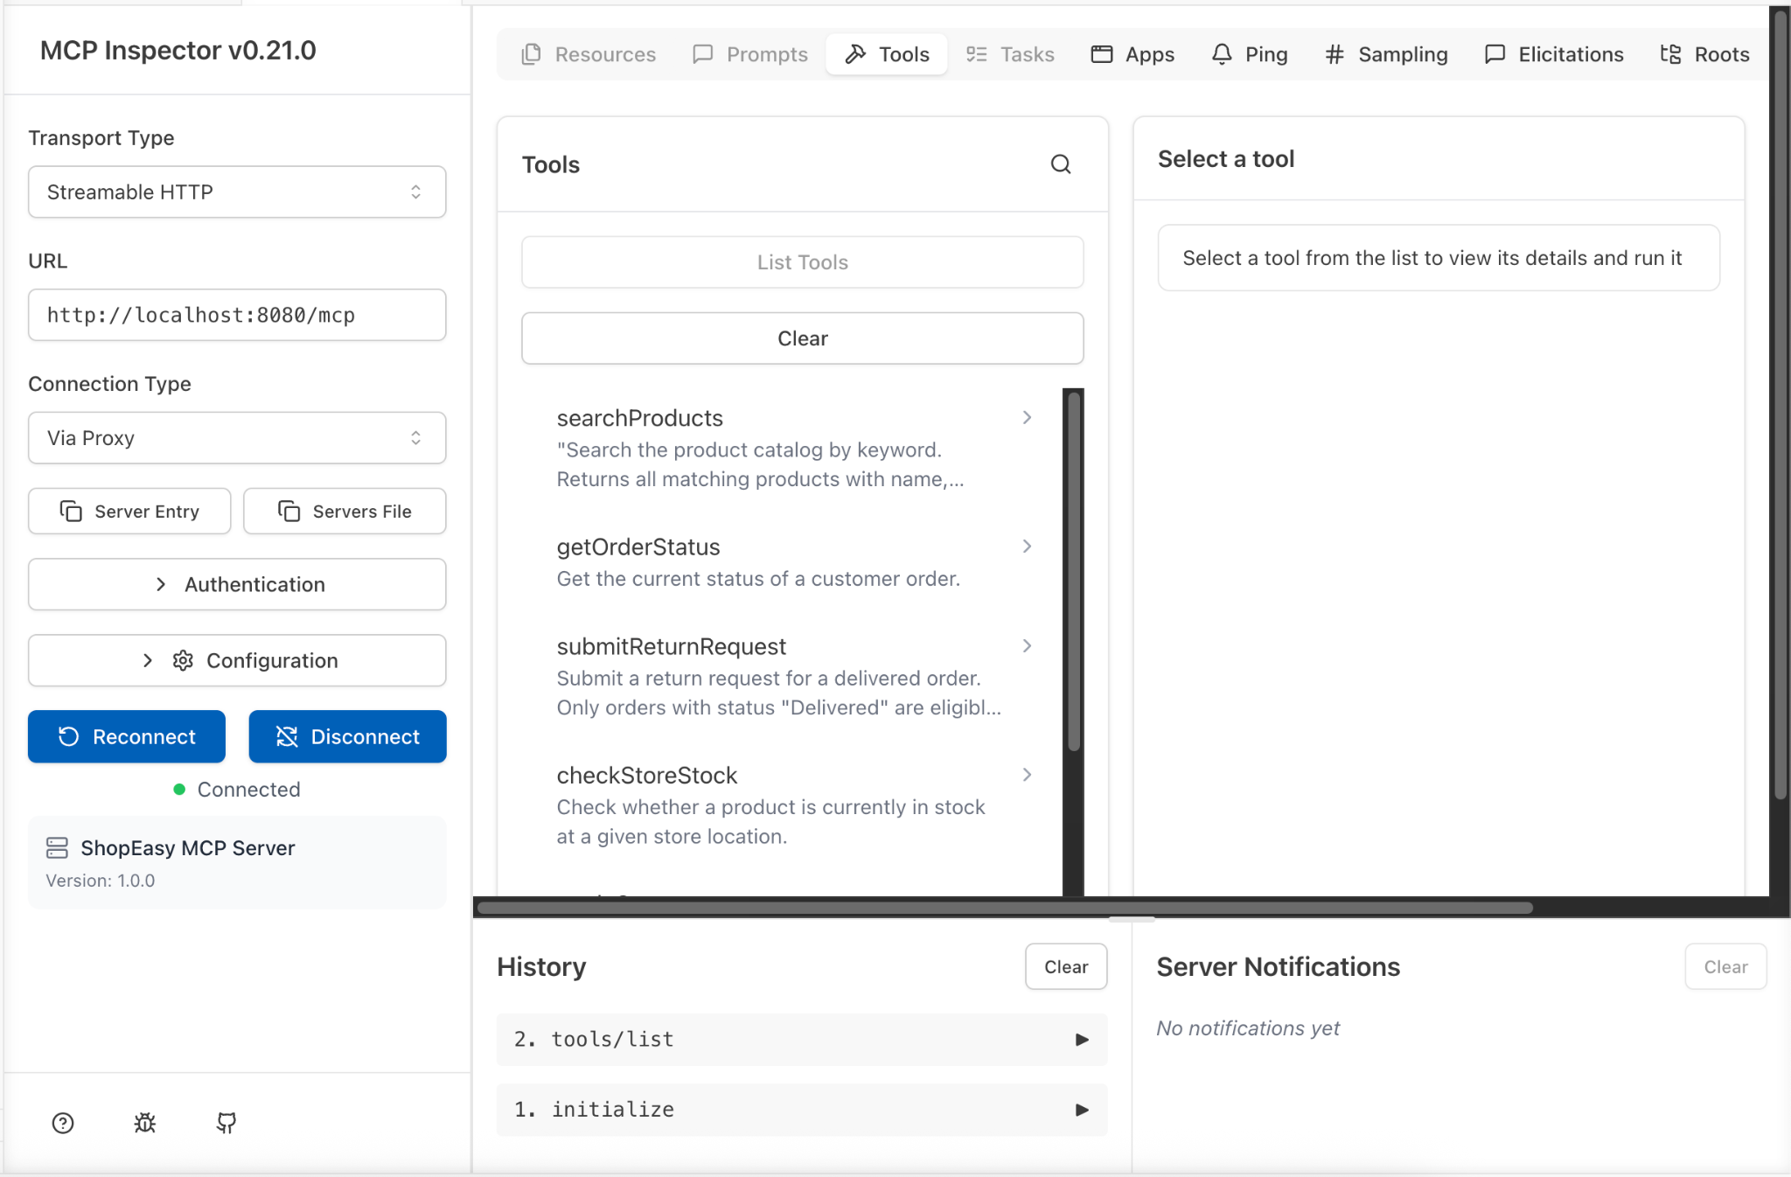Open the Elicitations tab

pos(1554,54)
